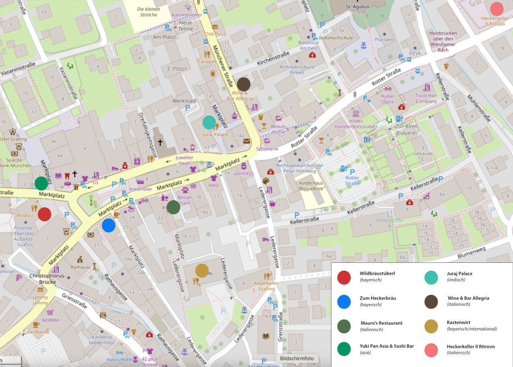The height and width of the screenshot is (367, 513).
Task: Click the NKD clothing store icon
Action: point(213,178)
